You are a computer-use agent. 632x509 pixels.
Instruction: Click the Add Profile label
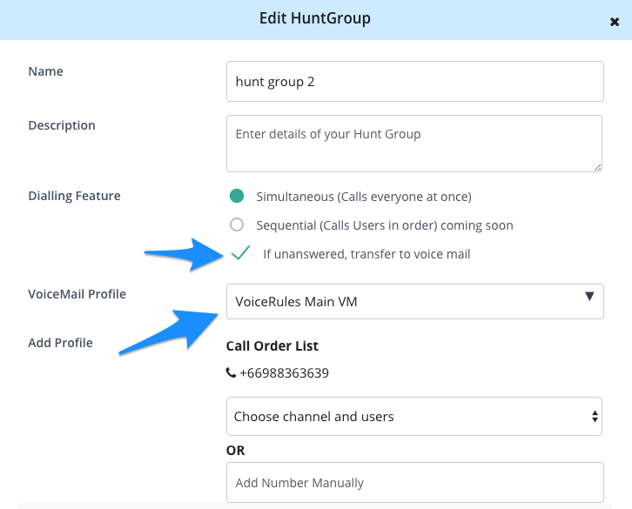click(x=60, y=343)
